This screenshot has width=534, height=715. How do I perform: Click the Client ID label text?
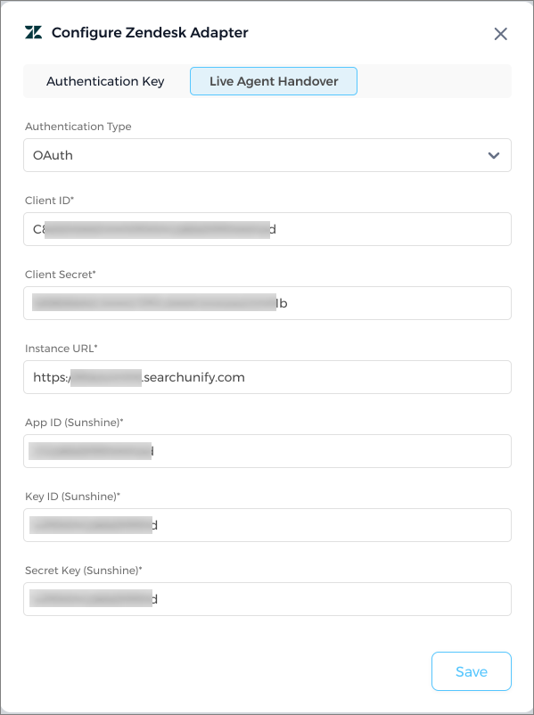49,201
